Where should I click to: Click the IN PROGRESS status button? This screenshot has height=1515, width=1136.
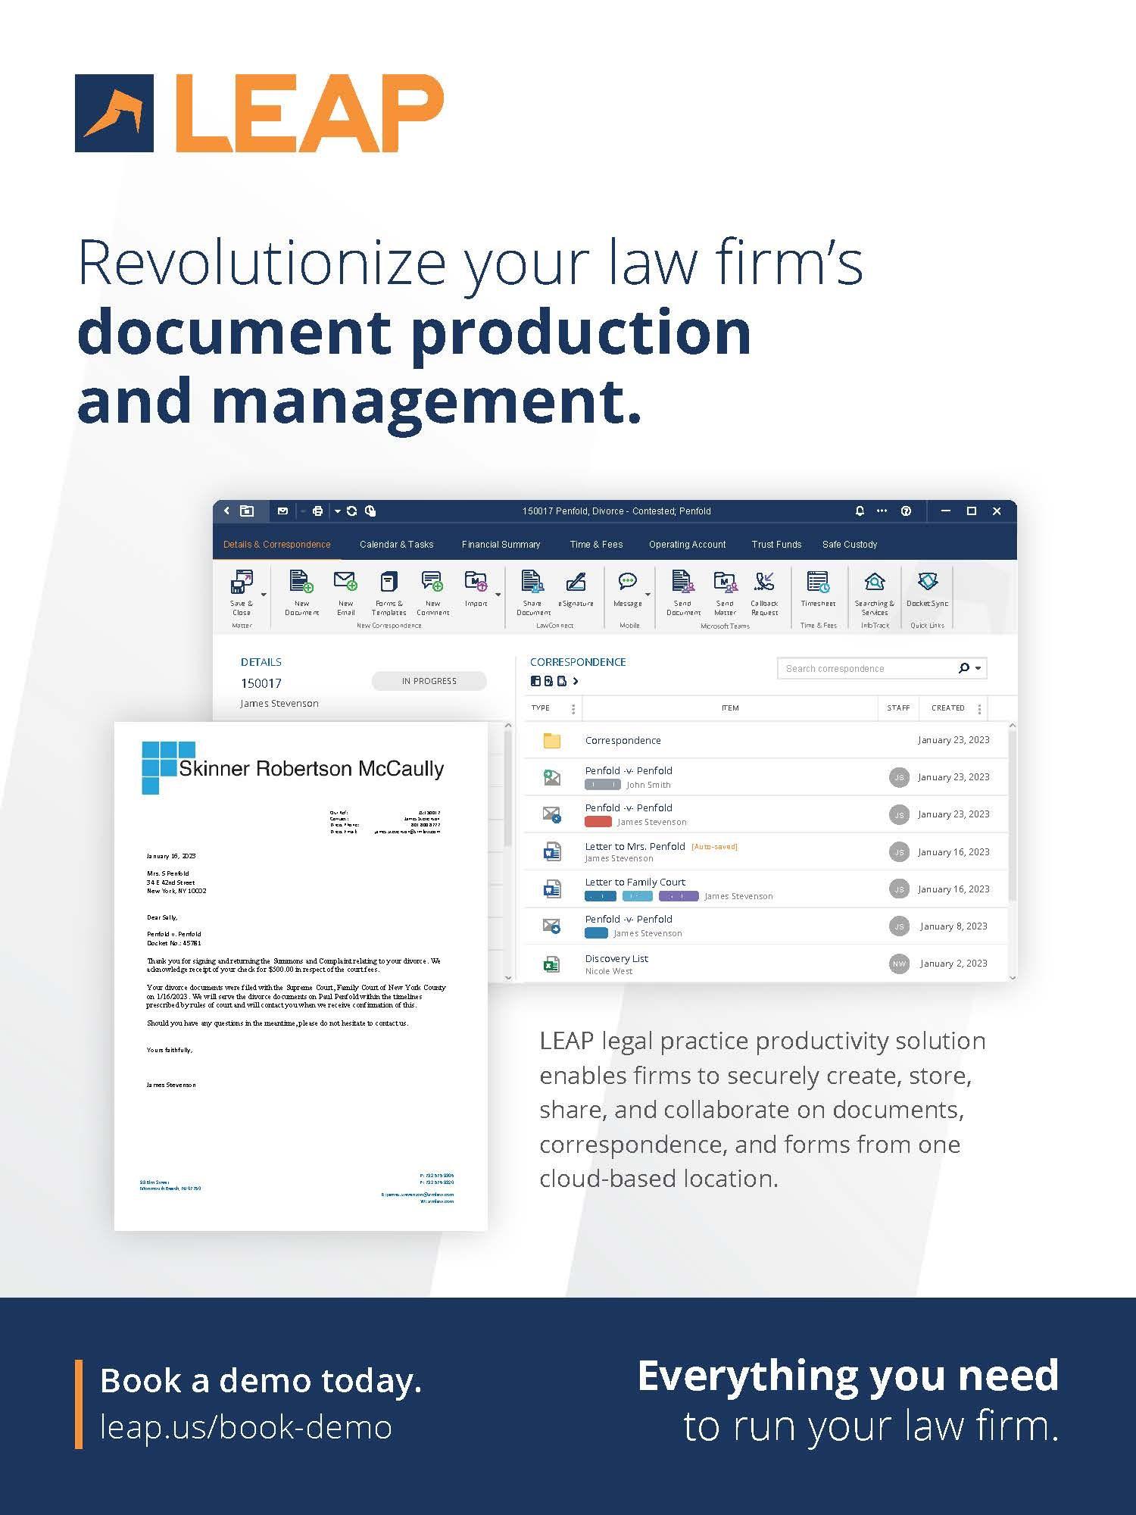(x=429, y=681)
